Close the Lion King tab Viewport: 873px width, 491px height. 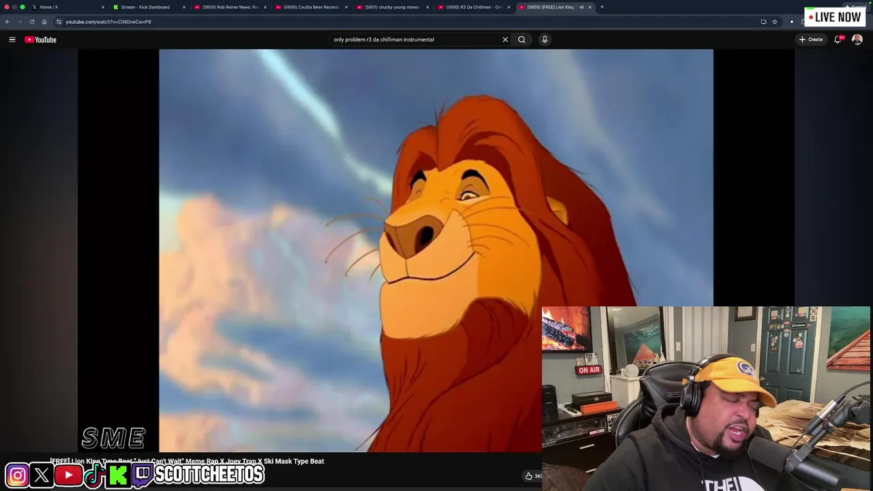tap(590, 7)
